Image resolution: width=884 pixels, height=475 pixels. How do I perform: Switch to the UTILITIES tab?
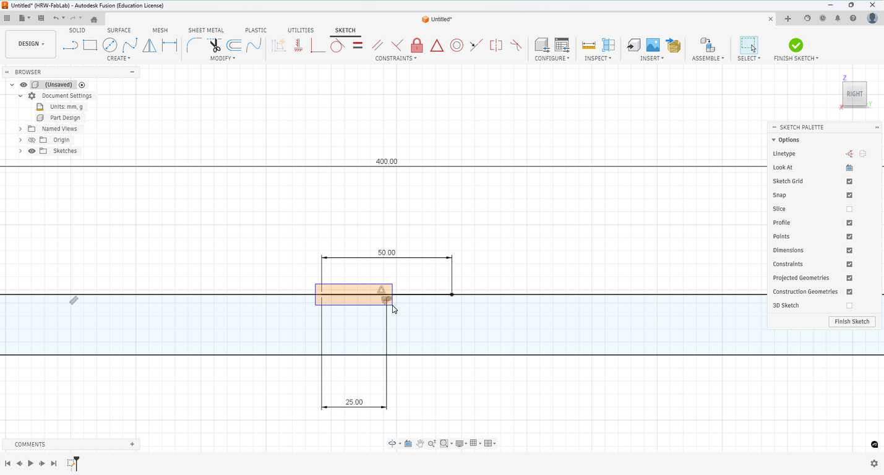[x=301, y=30]
